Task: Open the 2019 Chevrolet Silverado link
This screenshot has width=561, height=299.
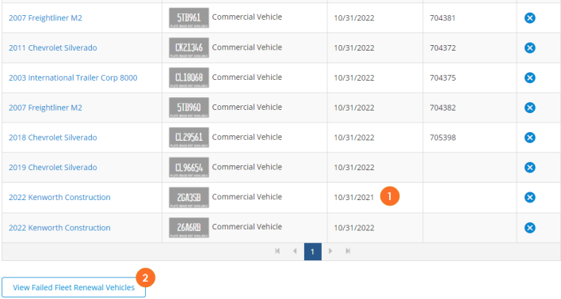Action: coord(53,168)
